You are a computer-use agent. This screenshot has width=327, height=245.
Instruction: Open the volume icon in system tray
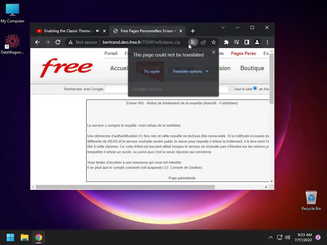pyautogui.click(x=287, y=237)
